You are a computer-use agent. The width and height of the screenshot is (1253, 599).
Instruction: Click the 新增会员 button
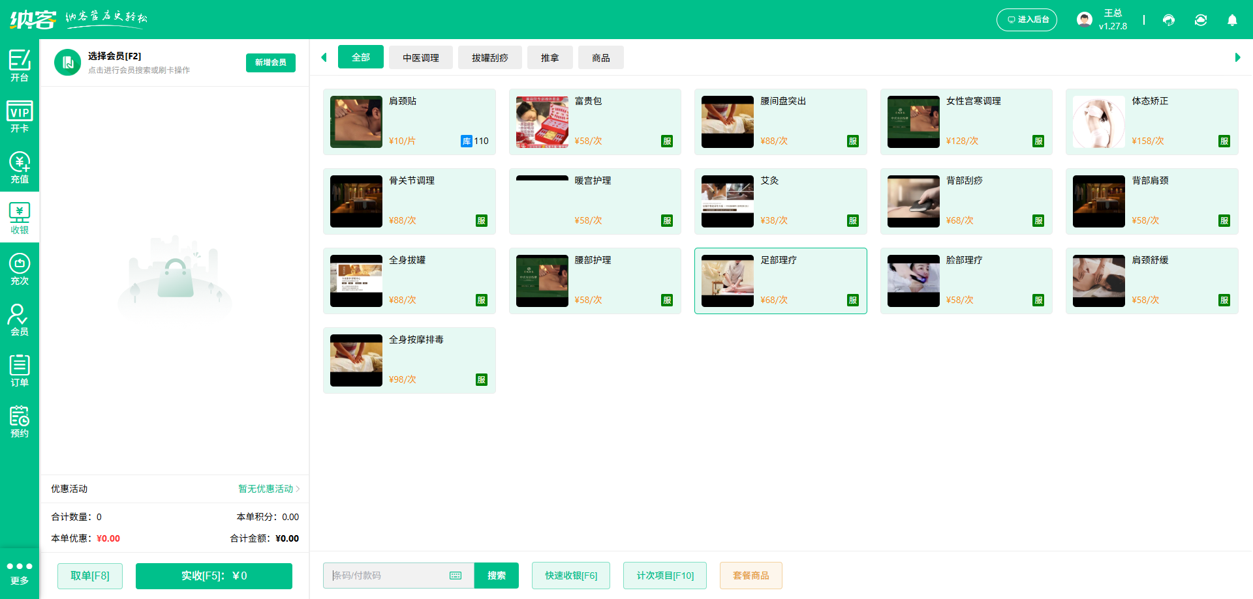click(x=270, y=63)
